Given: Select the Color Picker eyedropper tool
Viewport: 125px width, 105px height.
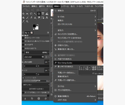Looking at the screenshot, I should click(23, 22).
